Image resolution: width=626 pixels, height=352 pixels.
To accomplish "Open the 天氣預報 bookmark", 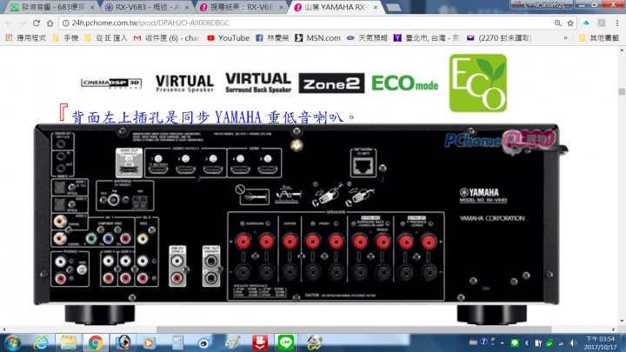I will click(x=367, y=38).
